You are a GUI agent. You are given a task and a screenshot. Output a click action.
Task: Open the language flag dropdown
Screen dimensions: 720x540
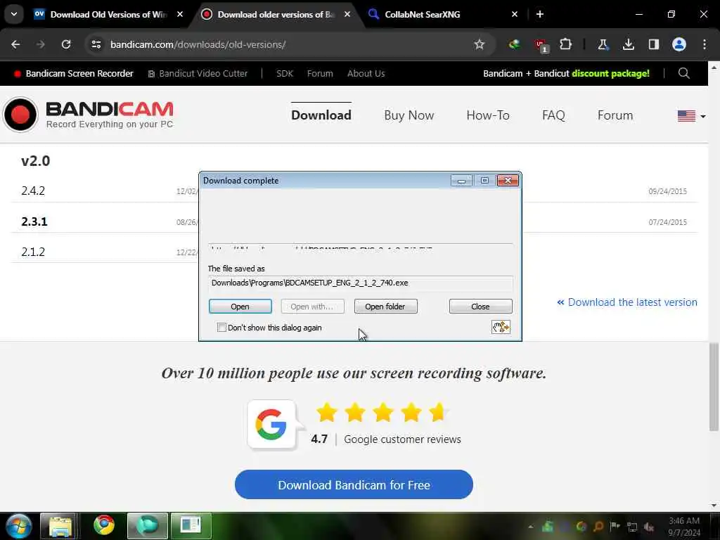pyautogui.click(x=691, y=116)
